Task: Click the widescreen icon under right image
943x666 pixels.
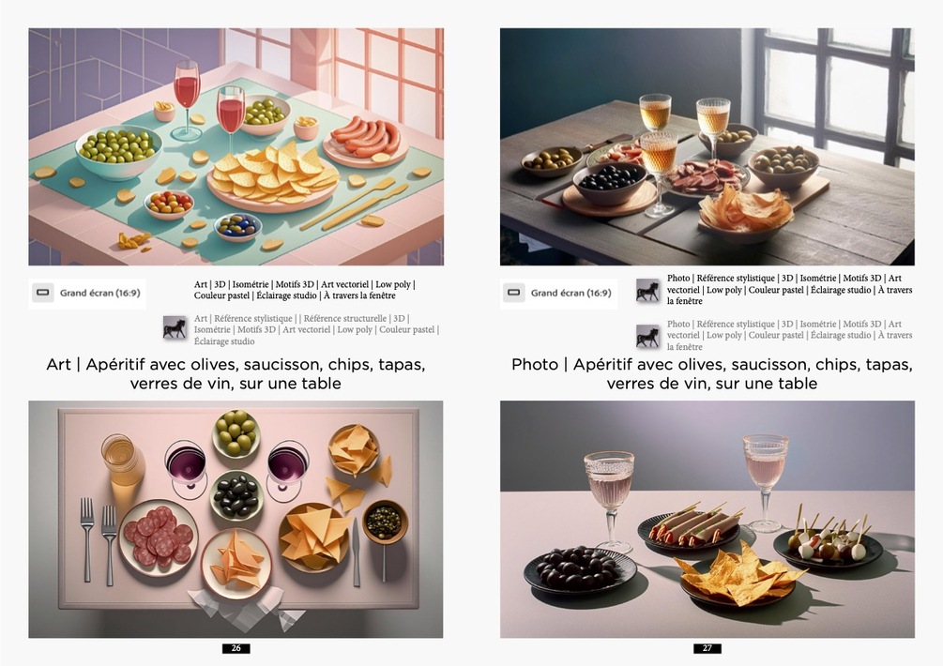Action: (513, 293)
